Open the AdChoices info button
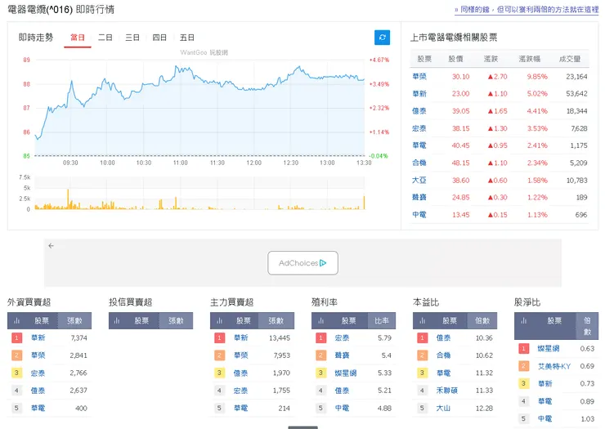 point(302,263)
